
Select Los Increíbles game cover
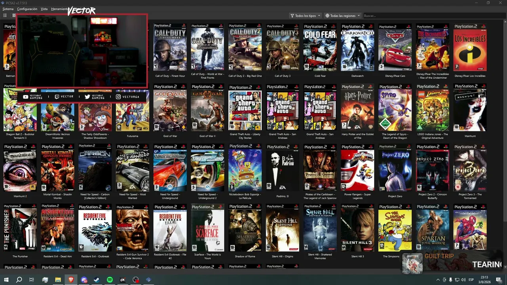coord(470,47)
